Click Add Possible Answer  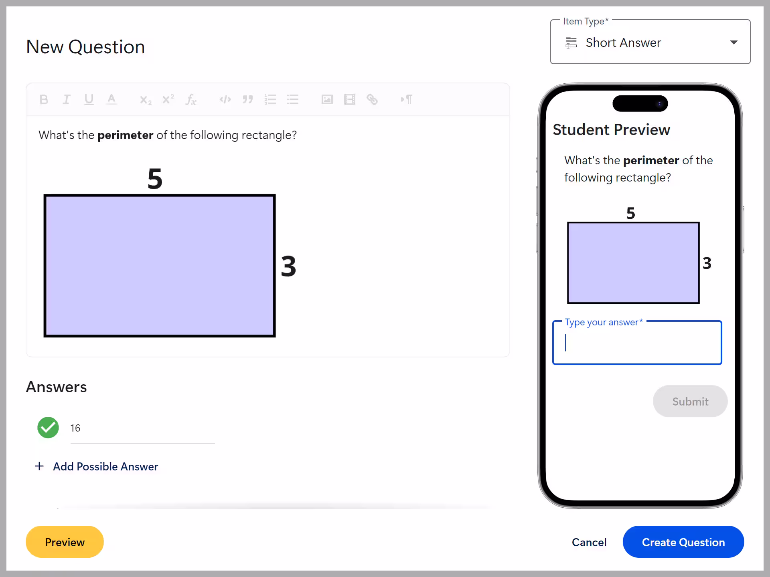97,466
